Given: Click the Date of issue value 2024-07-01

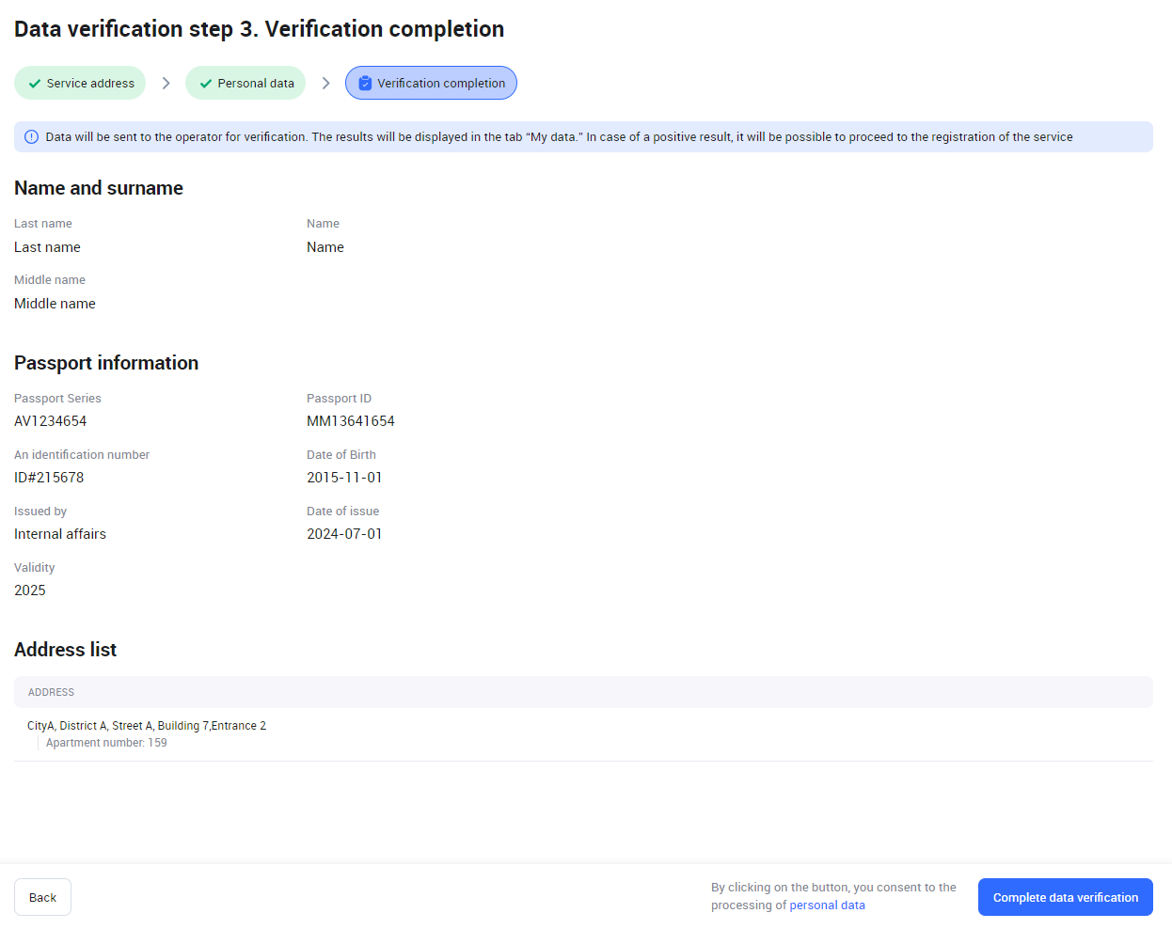Looking at the screenshot, I should (344, 534).
